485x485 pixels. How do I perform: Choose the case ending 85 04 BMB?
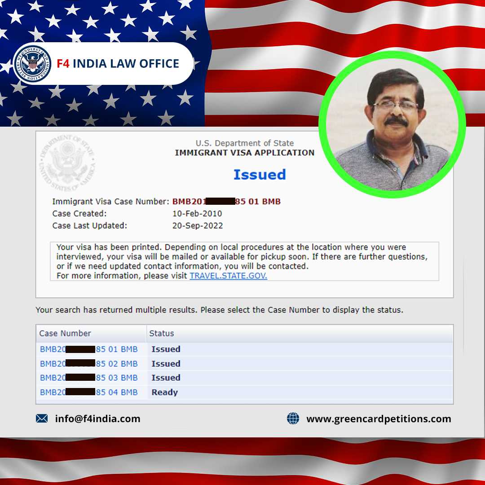[89, 392]
